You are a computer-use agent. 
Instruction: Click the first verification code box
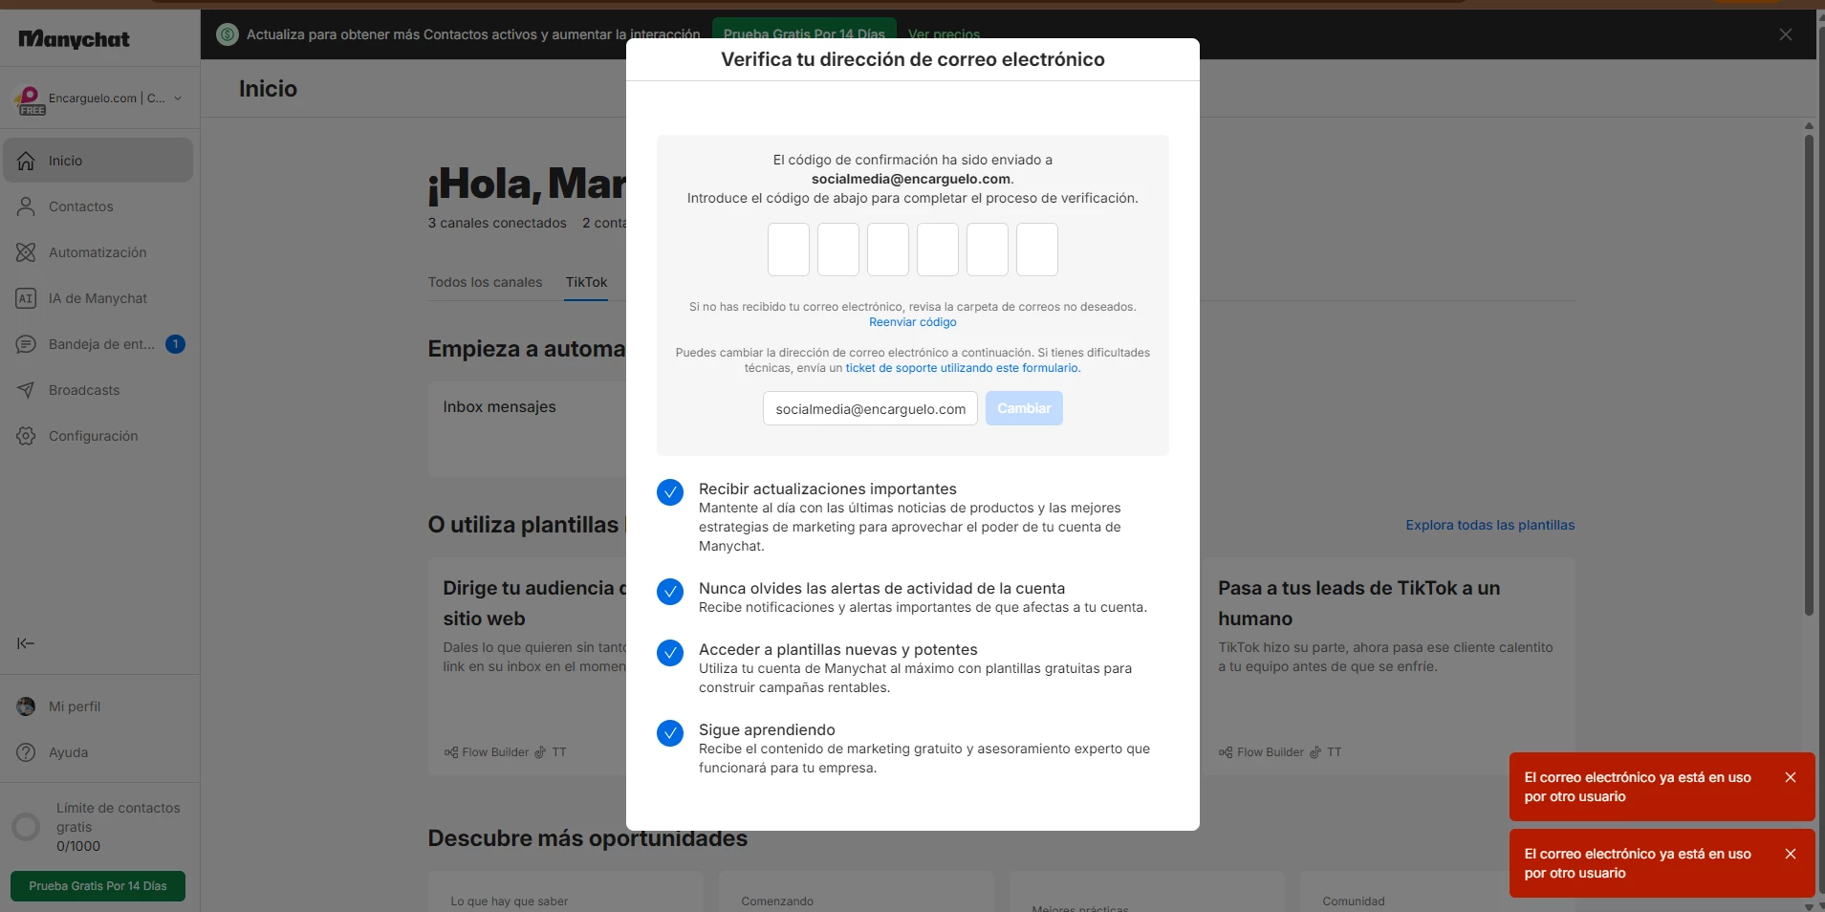(x=789, y=250)
